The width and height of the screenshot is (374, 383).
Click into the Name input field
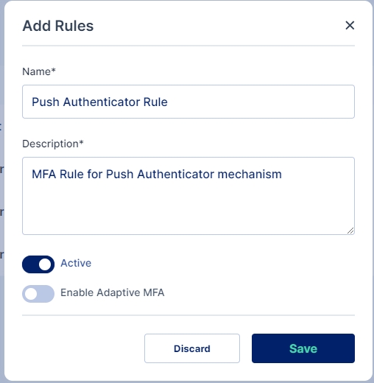(188, 102)
